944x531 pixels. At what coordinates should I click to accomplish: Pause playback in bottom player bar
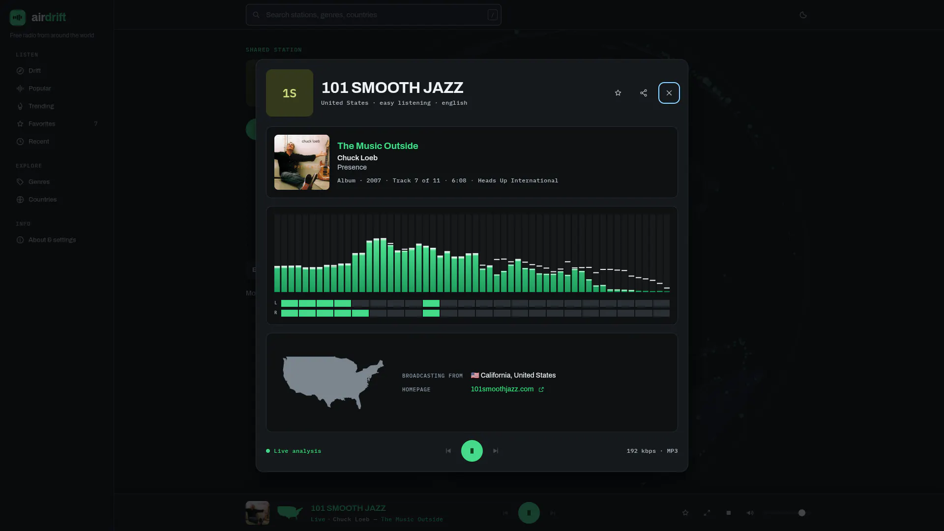[529, 513]
